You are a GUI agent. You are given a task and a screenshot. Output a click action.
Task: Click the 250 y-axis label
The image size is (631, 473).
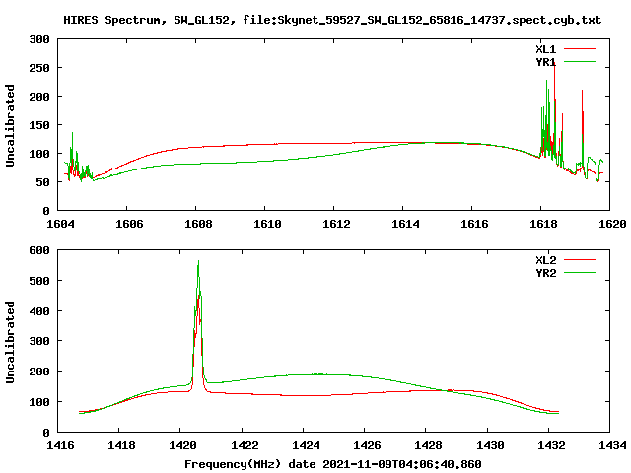click(39, 68)
